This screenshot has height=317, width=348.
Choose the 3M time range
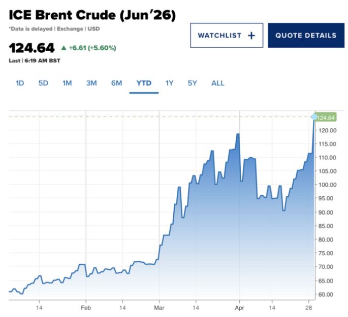click(x=91, y=83)
